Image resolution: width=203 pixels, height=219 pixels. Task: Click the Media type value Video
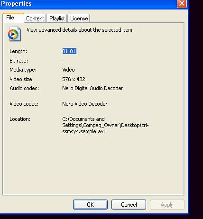[x=68, y=70]
